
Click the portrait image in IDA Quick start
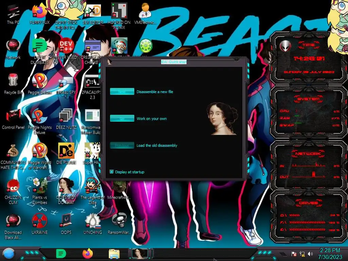pyautogui.click(x=222, y=119)
